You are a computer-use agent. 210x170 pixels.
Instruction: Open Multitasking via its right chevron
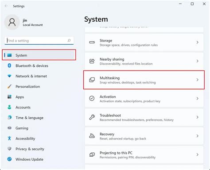[197, 80]
